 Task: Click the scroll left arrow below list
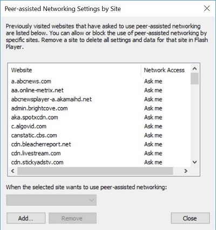12,171
